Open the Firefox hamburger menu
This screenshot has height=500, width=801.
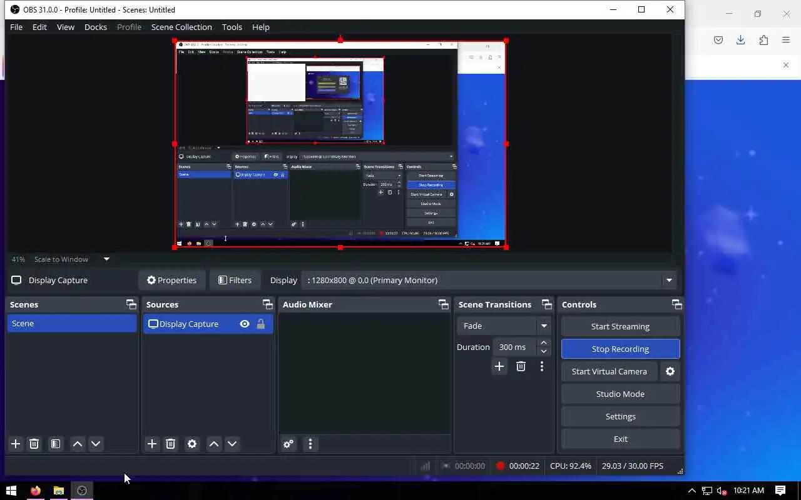click(786, 40)
